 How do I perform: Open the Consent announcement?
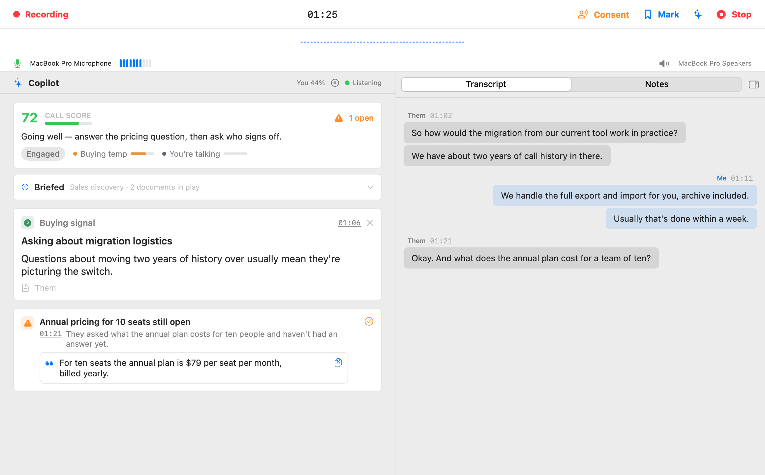click(x=603, y=15)
